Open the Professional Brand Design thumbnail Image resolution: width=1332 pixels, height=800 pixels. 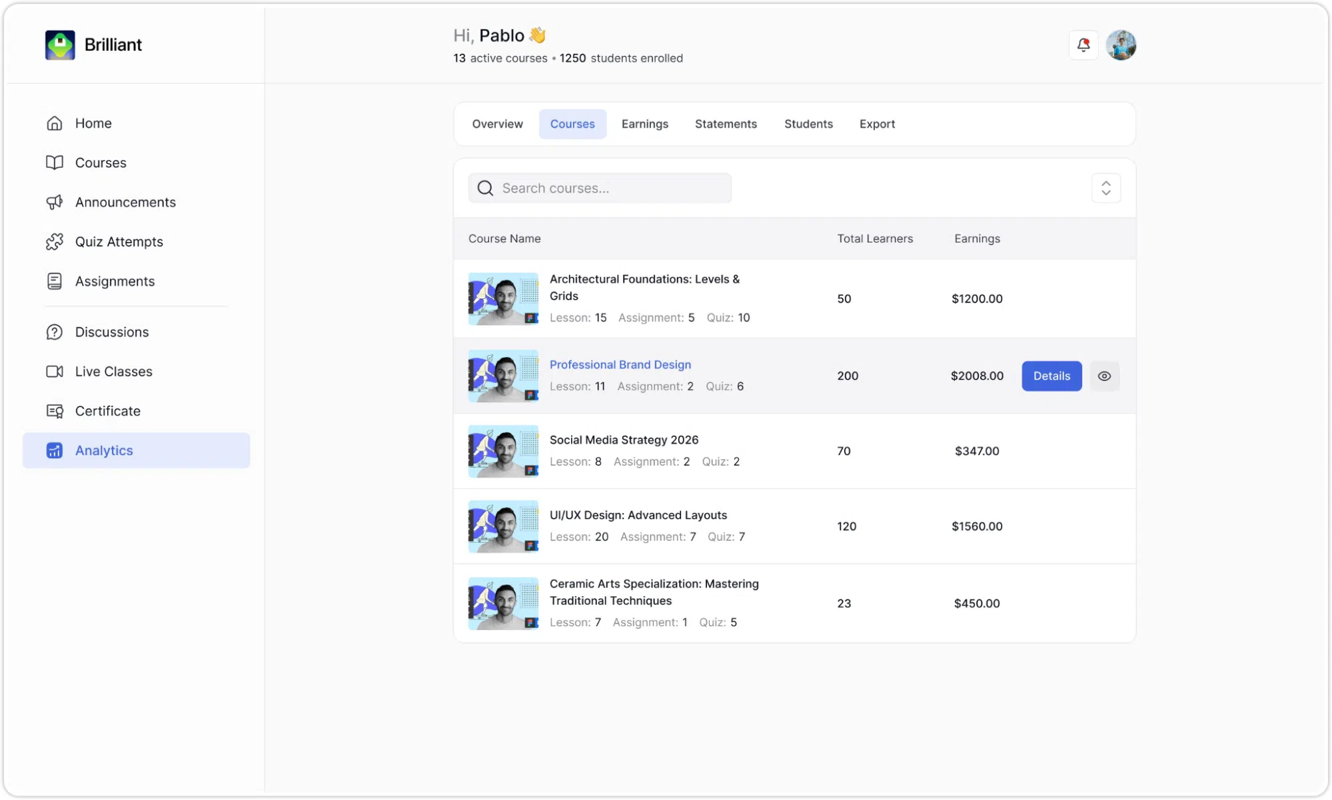click(x=503, y=376)
